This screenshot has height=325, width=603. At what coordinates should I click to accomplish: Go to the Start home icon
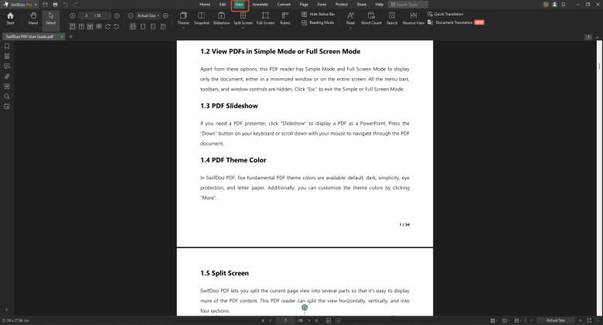[x=10, y=18]
